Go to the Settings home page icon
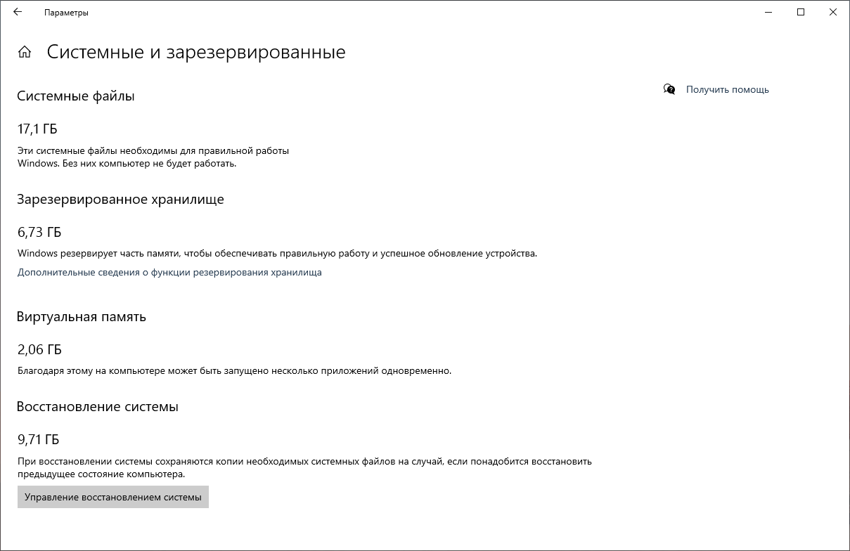This screenshot has width=850, height=551. [x=25, y=52]
